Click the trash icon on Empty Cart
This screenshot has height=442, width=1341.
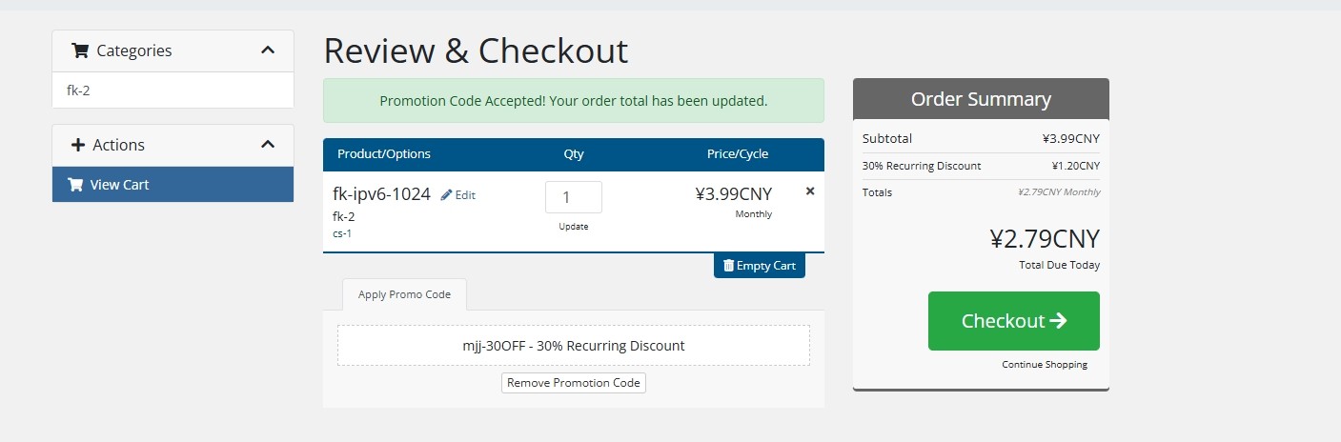tap(728, 266)
